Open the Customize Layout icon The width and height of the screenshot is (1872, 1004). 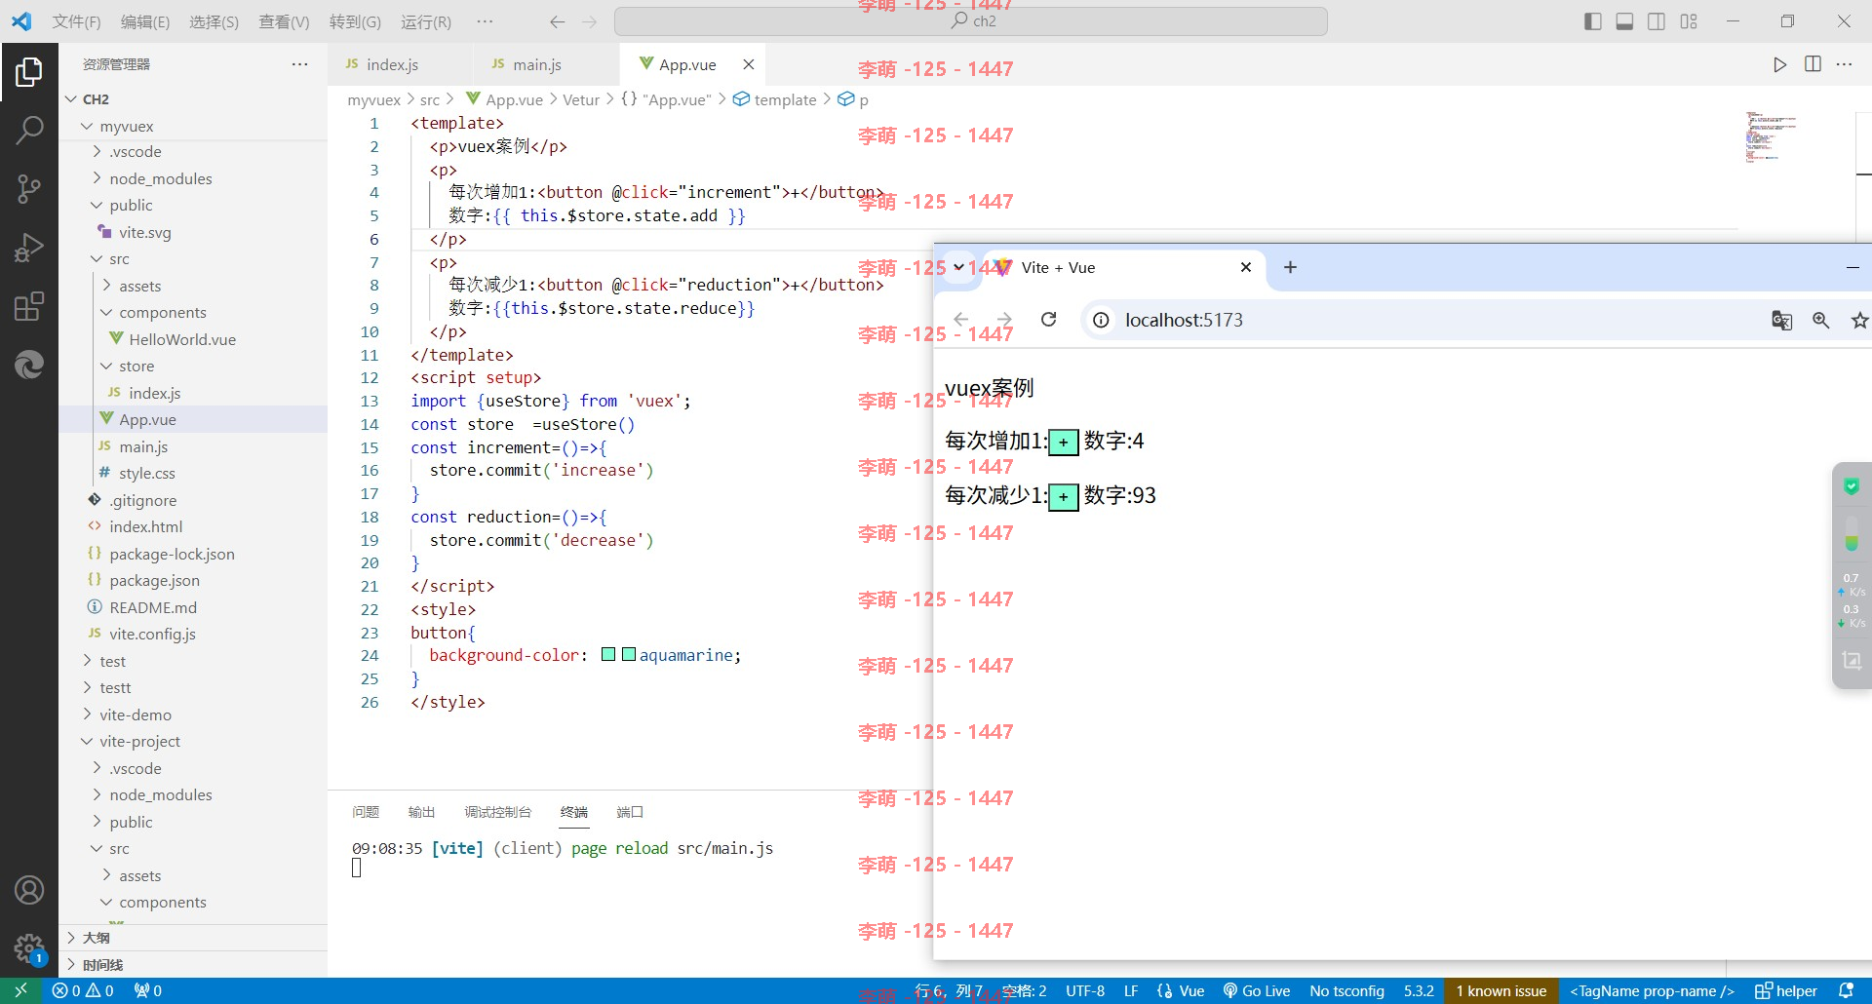coord(1689,21)
